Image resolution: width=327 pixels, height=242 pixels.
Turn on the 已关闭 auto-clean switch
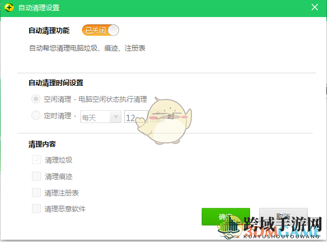pyautogui.click(x=100, y=30)
